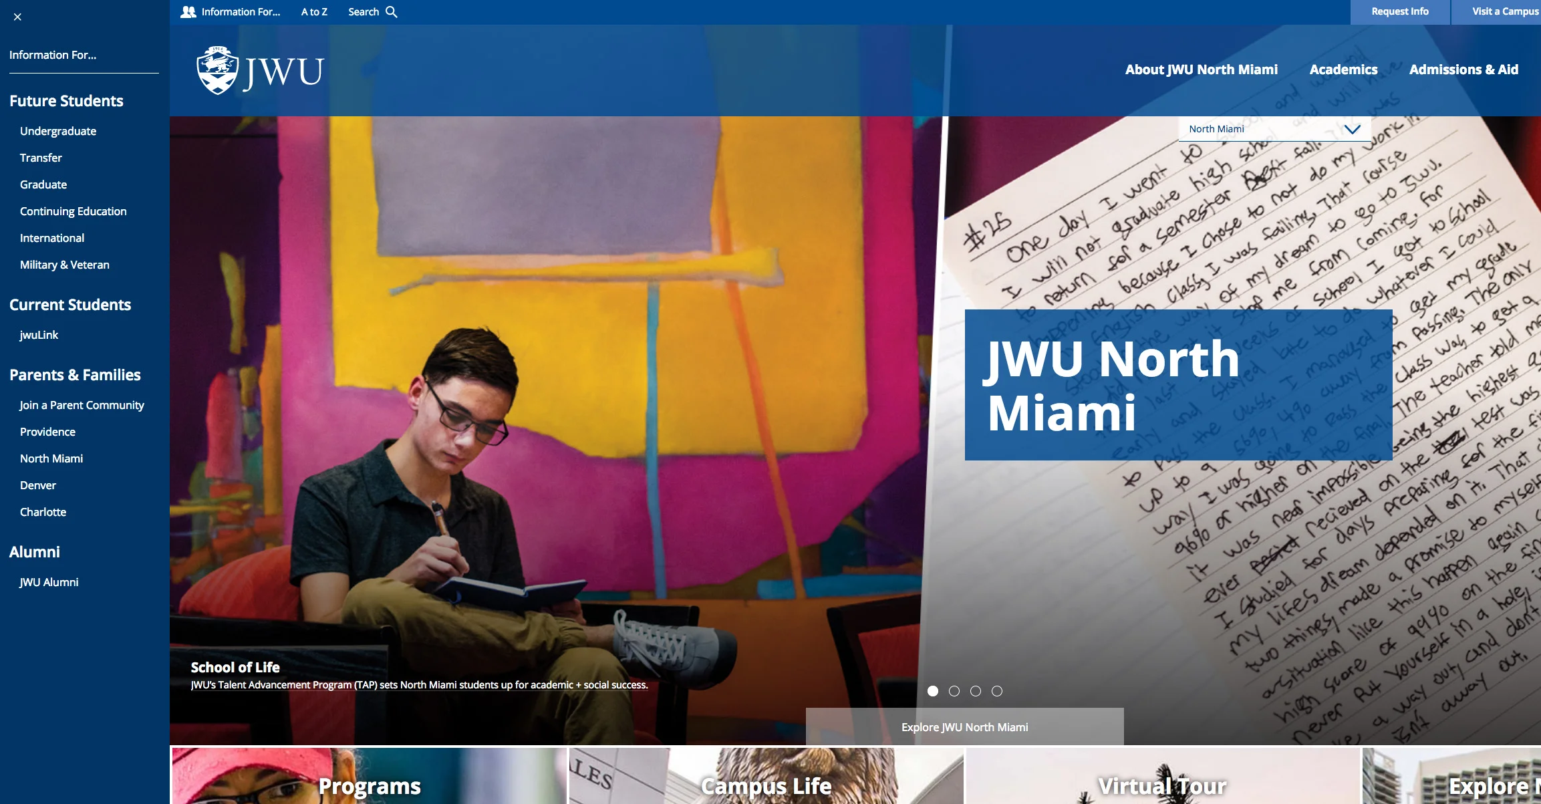Click the Information For people icon
The image size is (1541, 804).
[188, 12]
